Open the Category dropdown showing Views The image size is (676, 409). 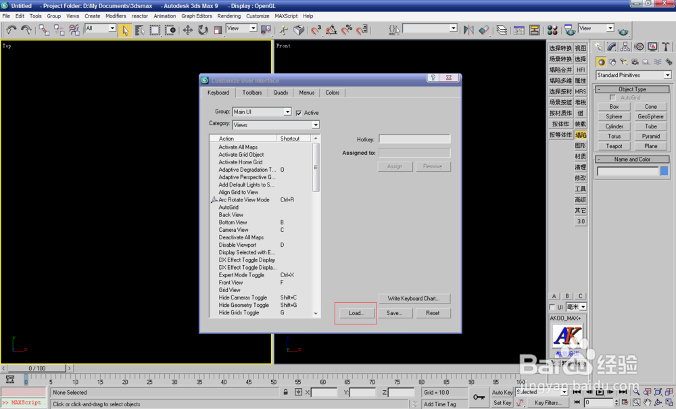(276, 125)
